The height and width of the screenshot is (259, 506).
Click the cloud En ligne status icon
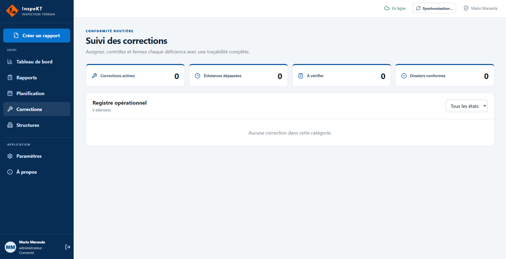[387, 8]
